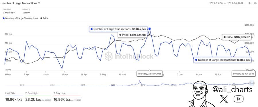
Task: Click the 2012 label on the range navigator
Action: pos(52,85)
